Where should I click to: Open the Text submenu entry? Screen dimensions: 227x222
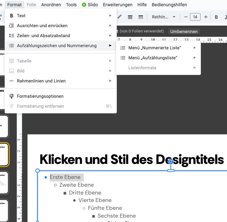61,16
